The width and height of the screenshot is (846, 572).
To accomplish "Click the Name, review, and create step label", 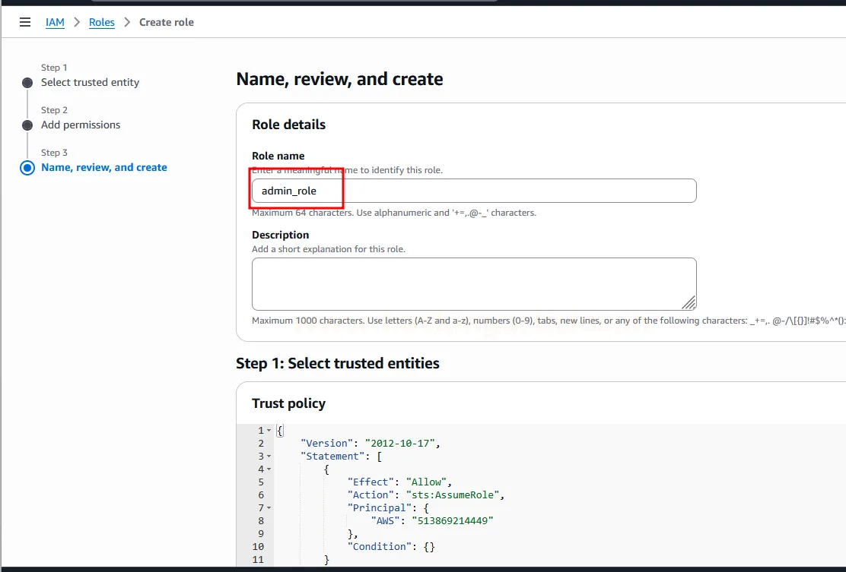I will [104, 167].
